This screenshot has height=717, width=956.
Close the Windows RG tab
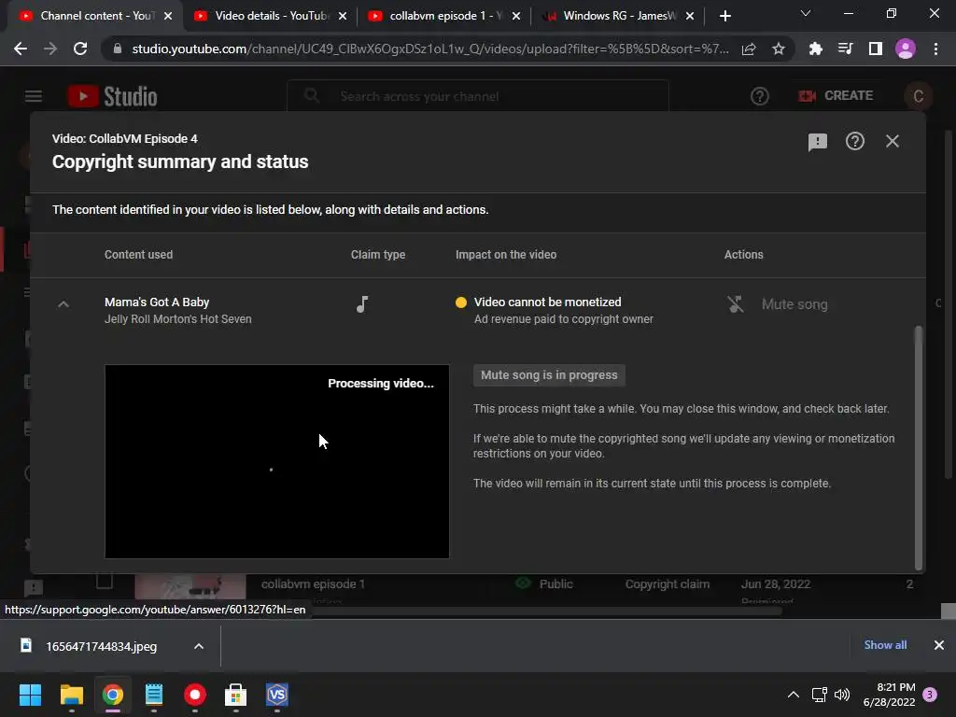pos(690,17)
